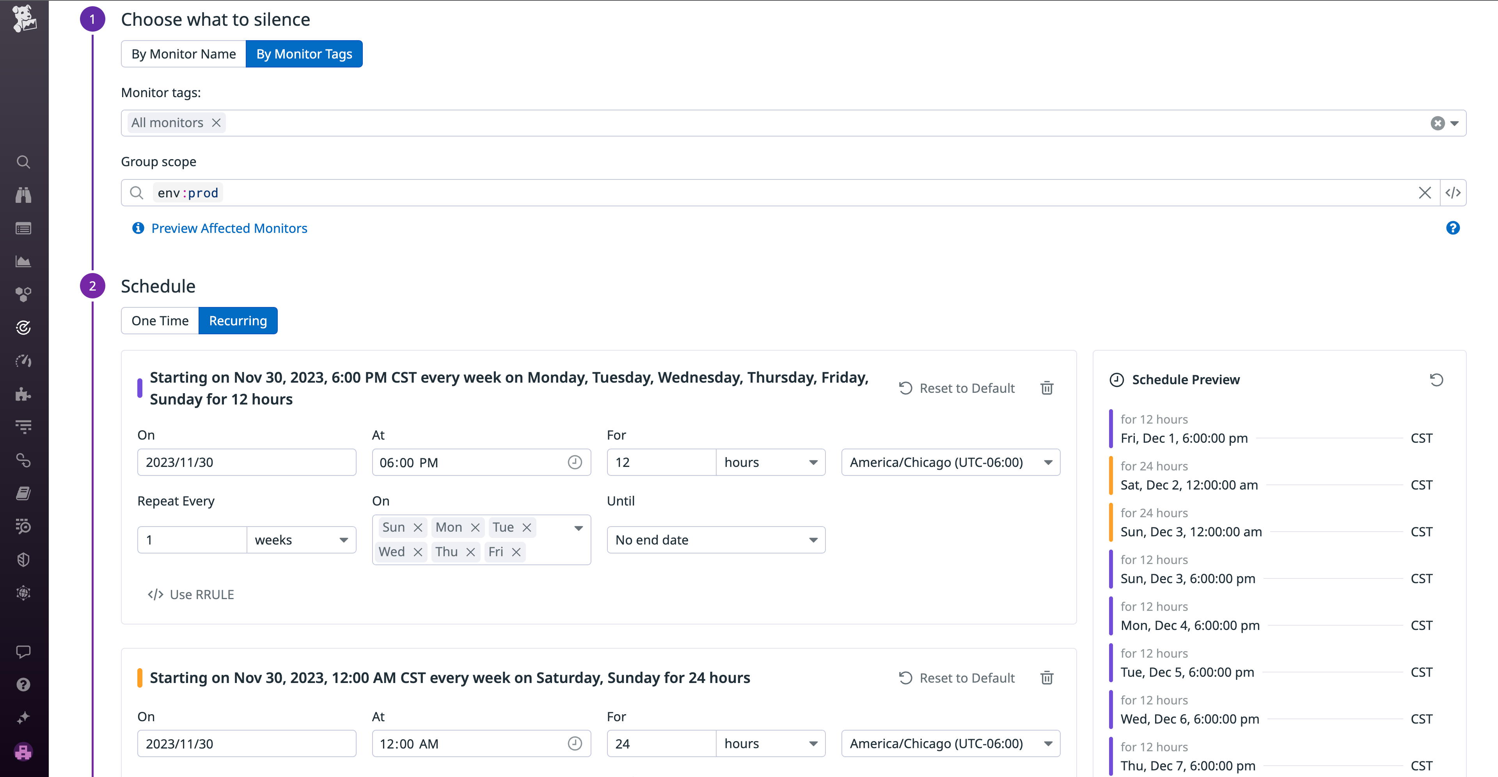
Task: Open the Infrastructure hexagons icon
Action: click(x=23, y=294)
